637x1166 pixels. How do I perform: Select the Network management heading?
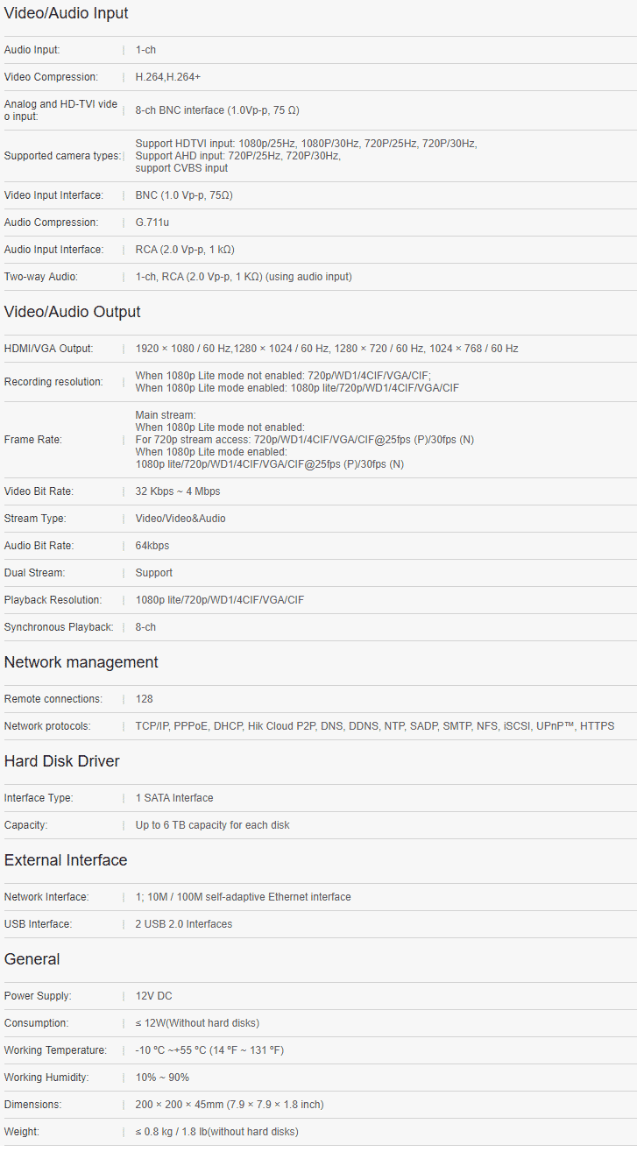pyautogui.click(x=81, y=662)
